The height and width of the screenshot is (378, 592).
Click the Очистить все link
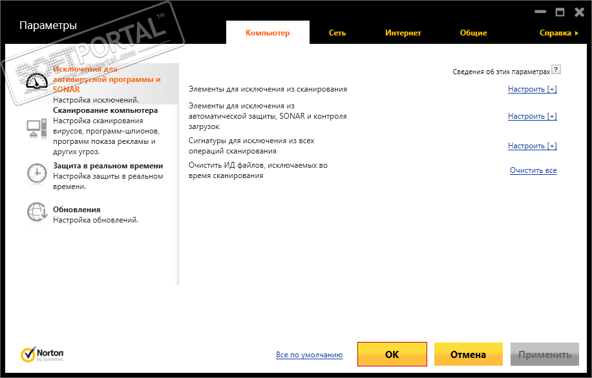[533, 170]
